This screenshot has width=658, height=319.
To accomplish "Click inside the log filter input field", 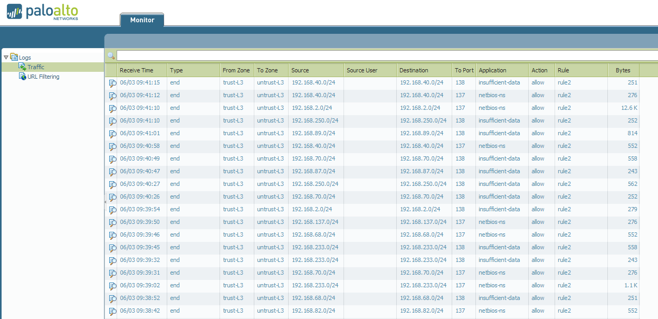I will click(x=369, y=55).
